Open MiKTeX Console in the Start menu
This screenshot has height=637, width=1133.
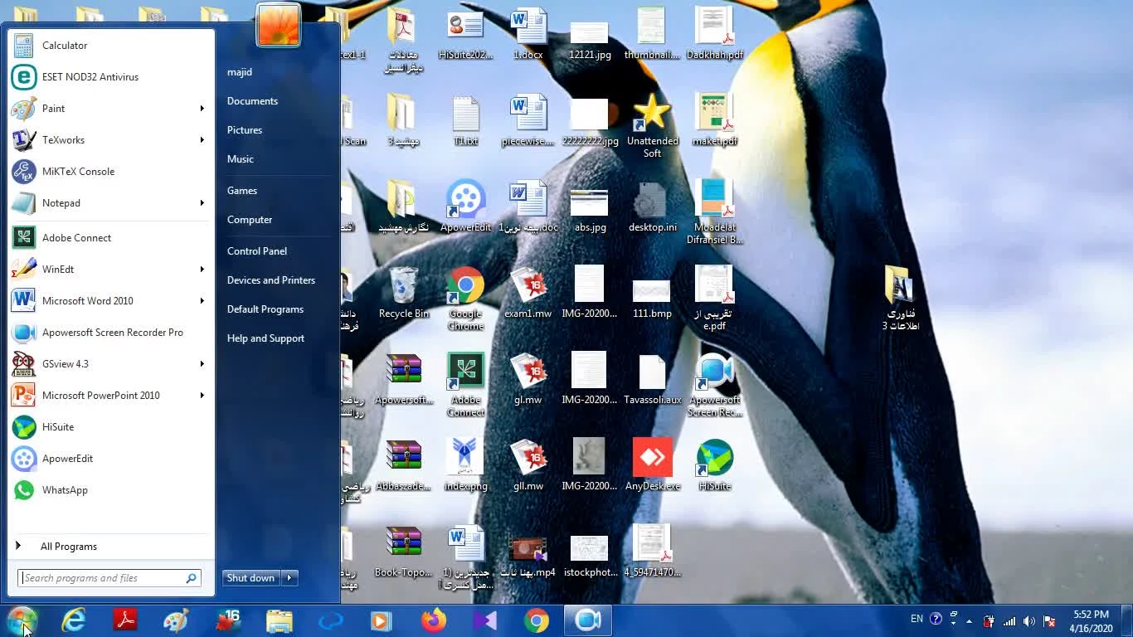pyautogui.click(x=78, y=172)
